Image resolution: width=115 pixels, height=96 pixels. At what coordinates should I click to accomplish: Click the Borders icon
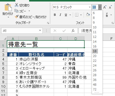click(x=77, y=15)
